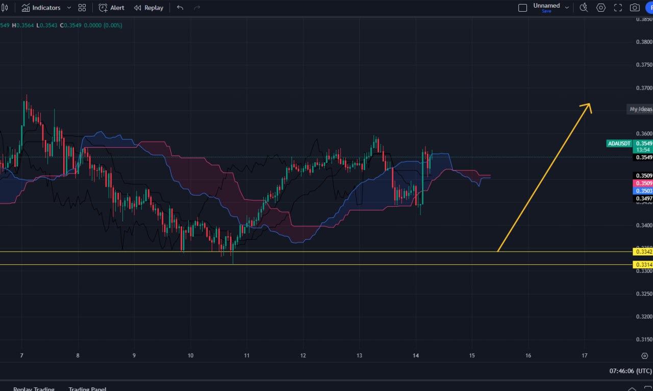Click the L0.3543 low value in legend
Image resolution: width=653 pixels, height=391 pixels.
coord(48,25)
